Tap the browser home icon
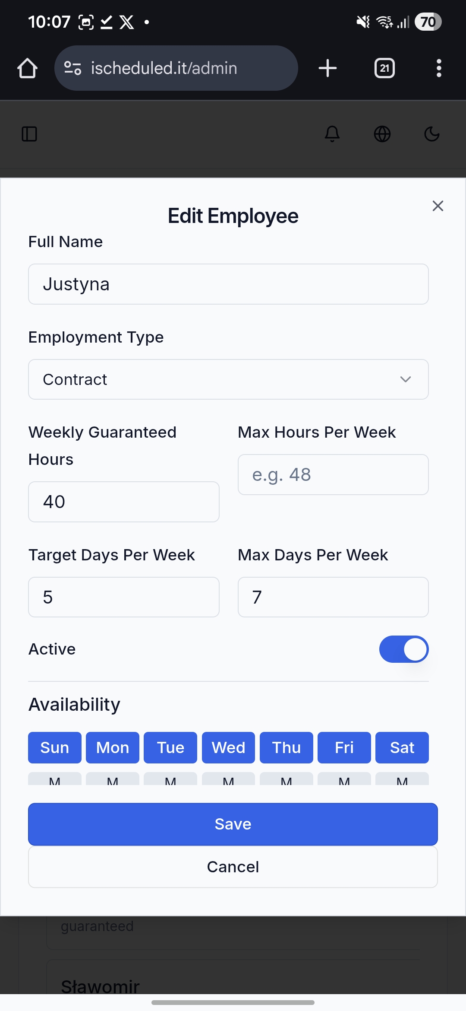Screen dimensions: 466x1011 [x=27, y=68]
